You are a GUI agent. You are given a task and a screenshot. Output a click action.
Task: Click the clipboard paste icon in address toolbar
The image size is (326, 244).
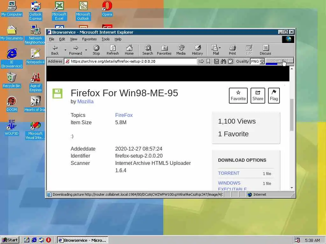[x=230, y=61]
